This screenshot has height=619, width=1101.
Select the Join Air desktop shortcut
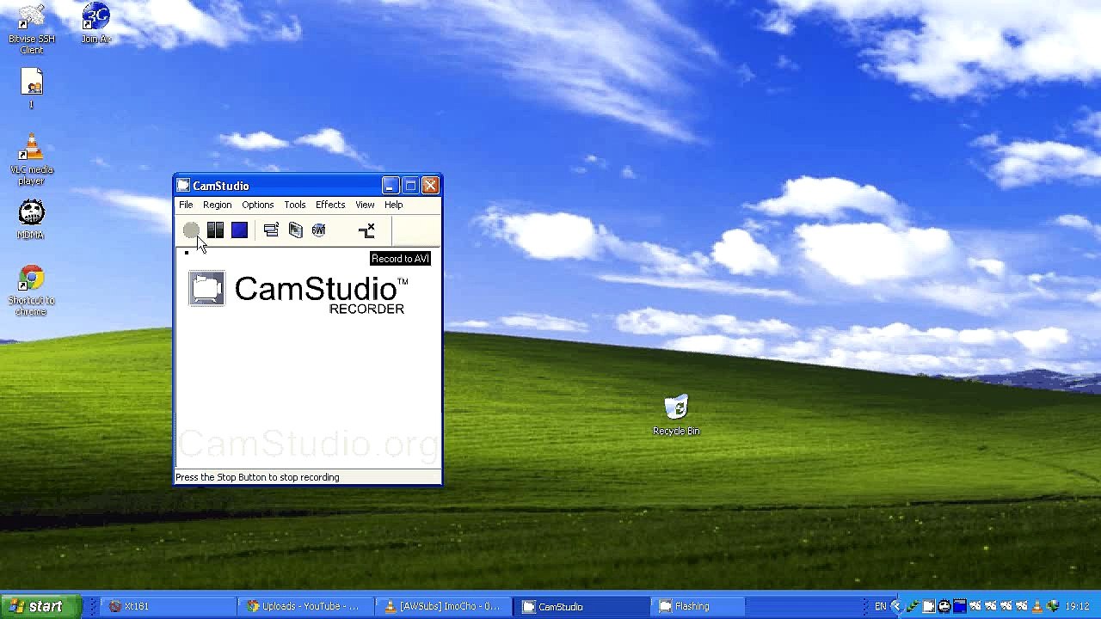click(x=96, y=24)
